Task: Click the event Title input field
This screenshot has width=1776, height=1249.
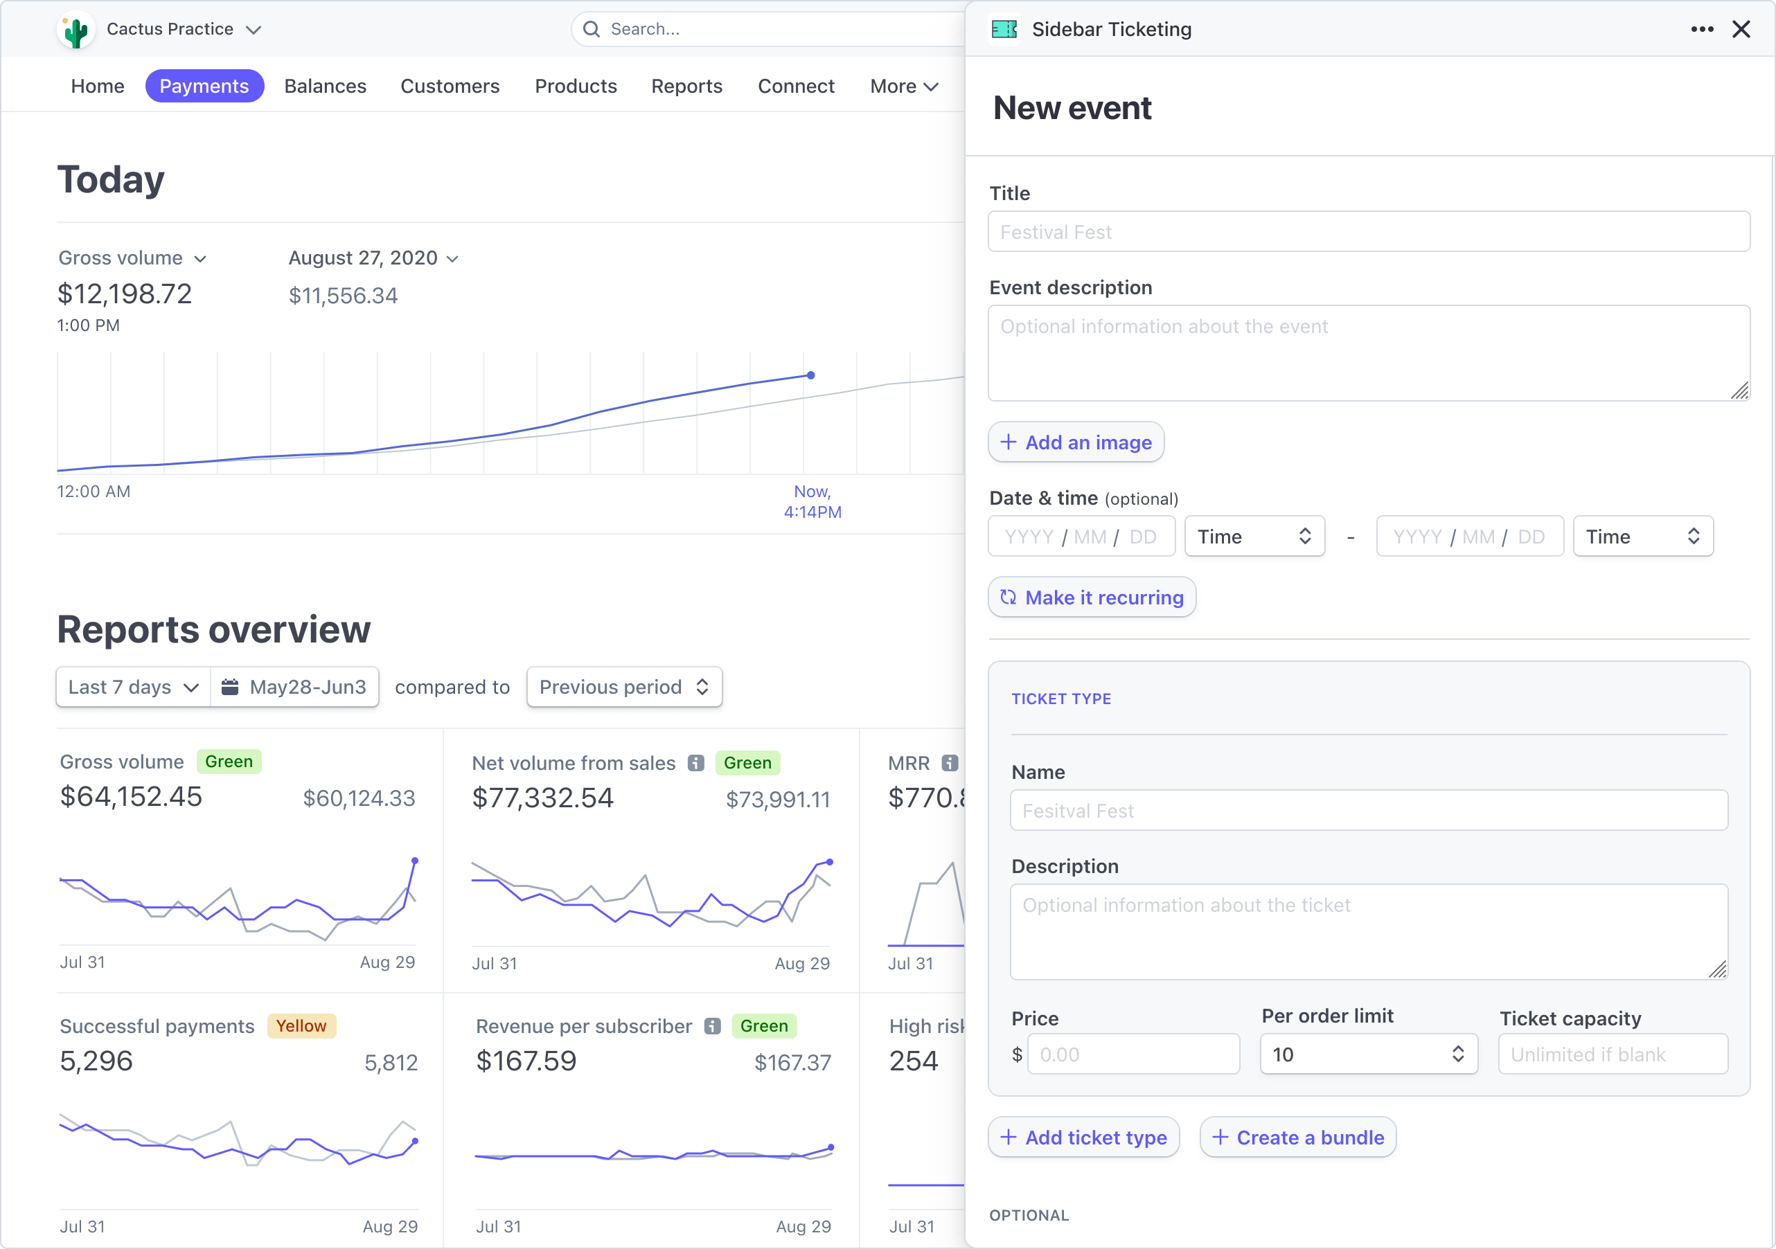Action: click(x=1368, y=231)
